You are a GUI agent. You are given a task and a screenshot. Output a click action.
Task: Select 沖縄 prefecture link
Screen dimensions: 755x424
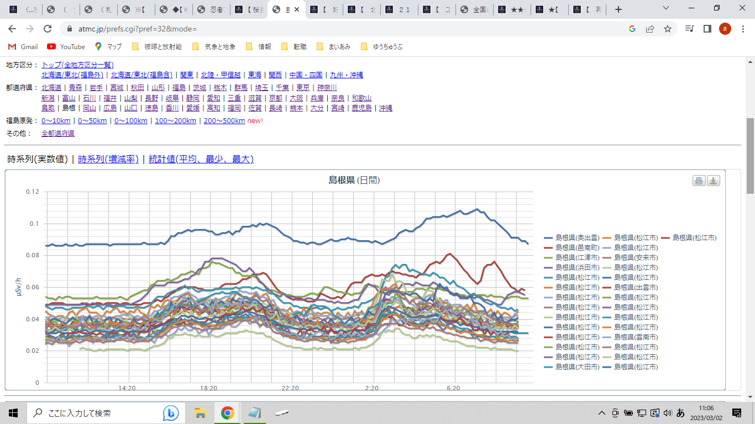coord(386,108)
